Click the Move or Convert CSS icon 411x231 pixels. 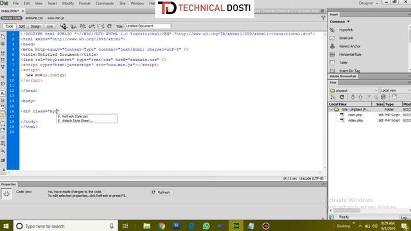coord(3,151)
